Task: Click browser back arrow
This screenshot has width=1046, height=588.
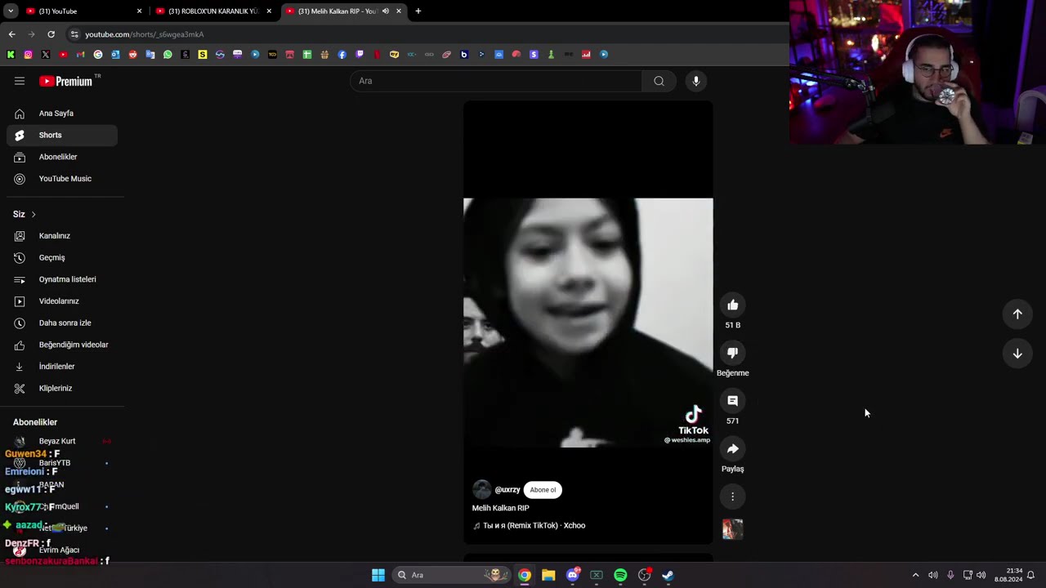Action: coord(11,34)
